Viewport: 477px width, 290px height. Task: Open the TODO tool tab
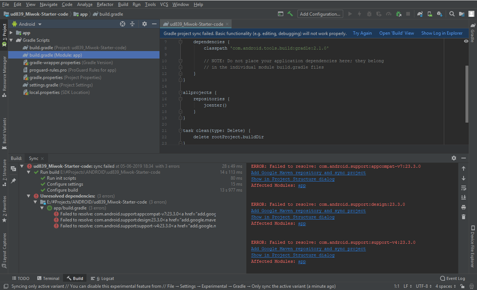[21, 278]
